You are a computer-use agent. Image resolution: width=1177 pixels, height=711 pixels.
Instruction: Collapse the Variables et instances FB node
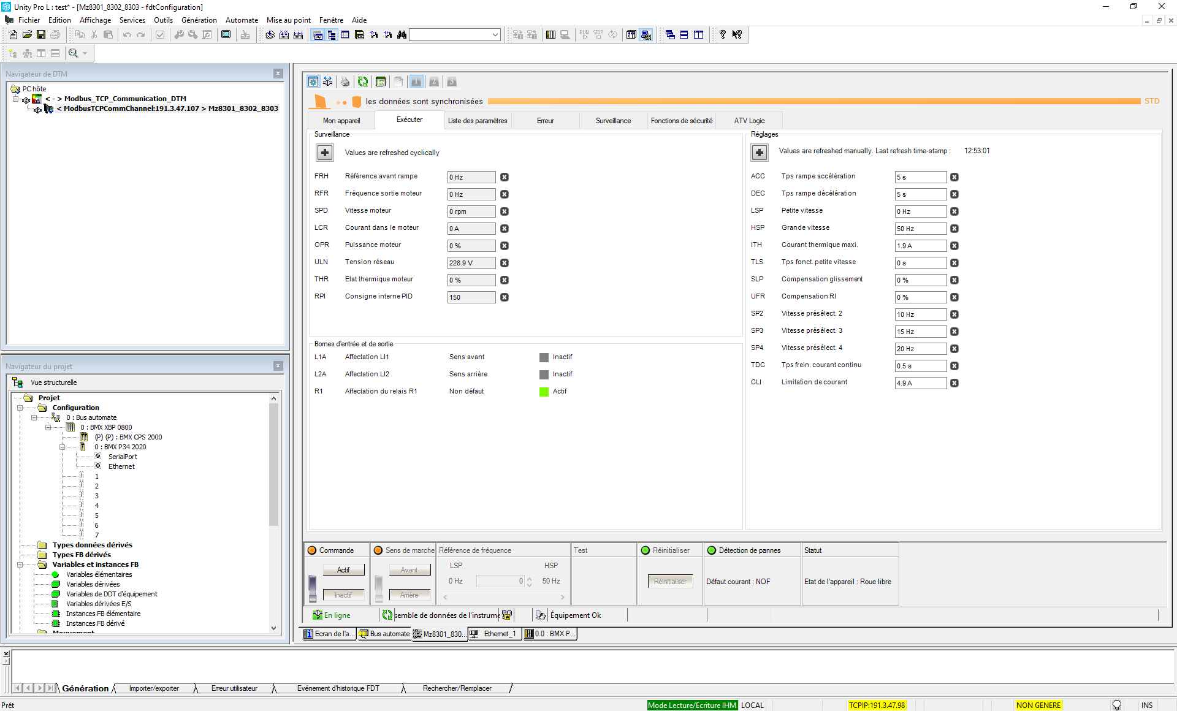20,565
